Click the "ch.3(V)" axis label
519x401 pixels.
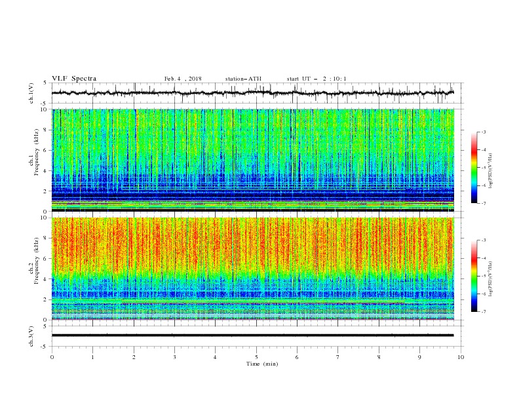[31, 336]
